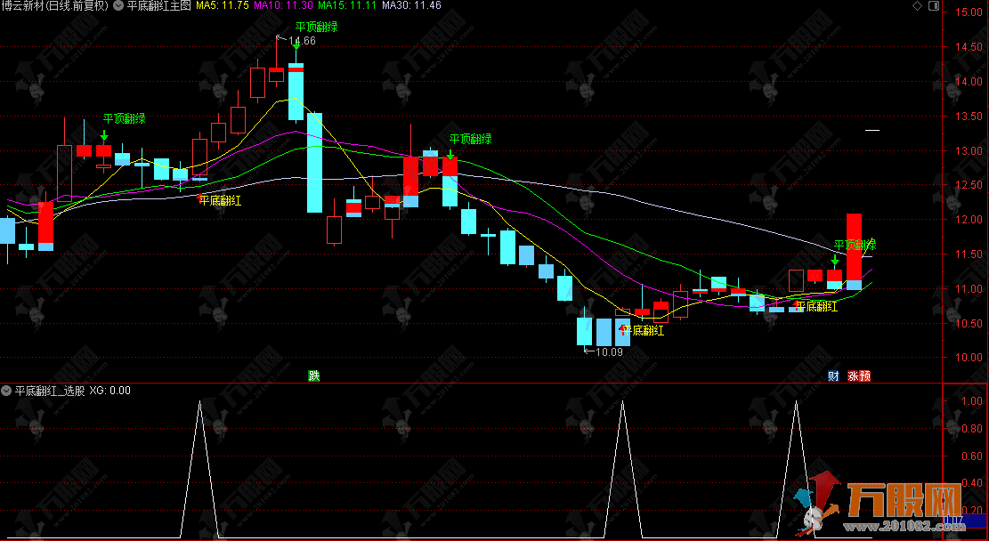Viewport: 989px width, 541px height.
Task: Click the blue 财 event marker
Action: tap(834, 375)
